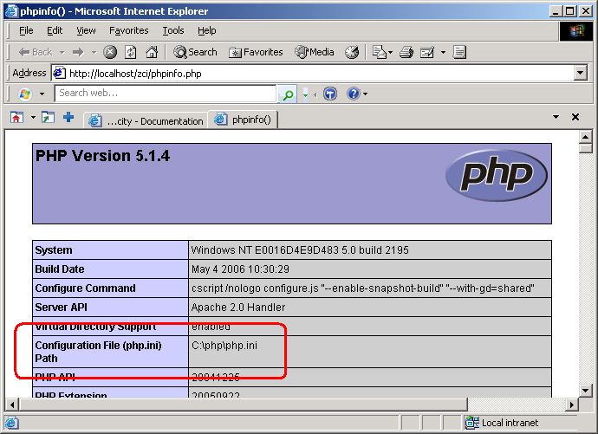Click the Mail toolbar icon
598x434 pixels.
coord(379,52)
